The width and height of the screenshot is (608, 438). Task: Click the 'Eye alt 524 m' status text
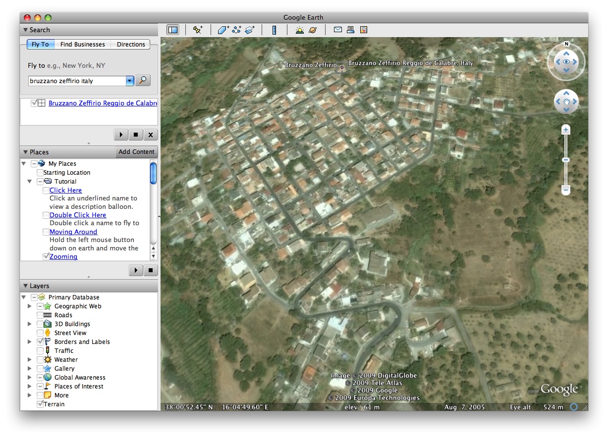click(x=537, y=407)
